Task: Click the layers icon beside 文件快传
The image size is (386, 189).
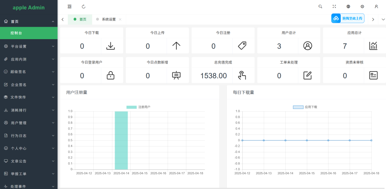Action: [6, 98]
